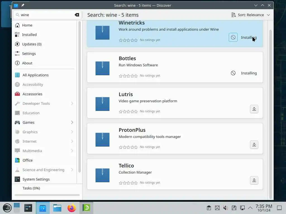Open the Tellico package icon
Screen dimensions: 286x214
(x=102, y=175)
